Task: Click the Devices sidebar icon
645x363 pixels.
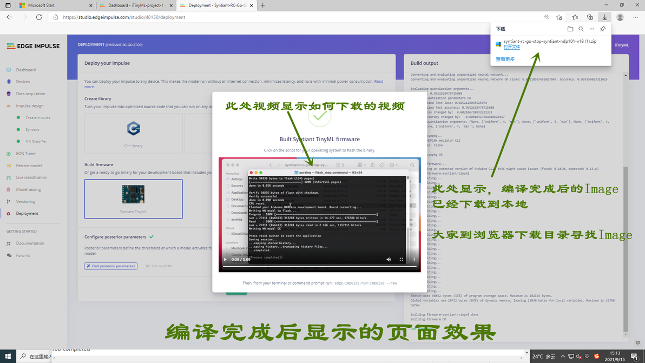Action: pos(9,82)
